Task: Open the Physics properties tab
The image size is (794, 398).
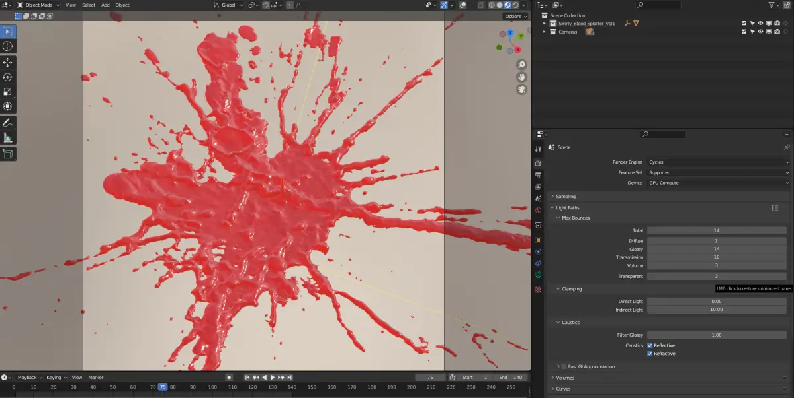Action: tap(538, 251)
